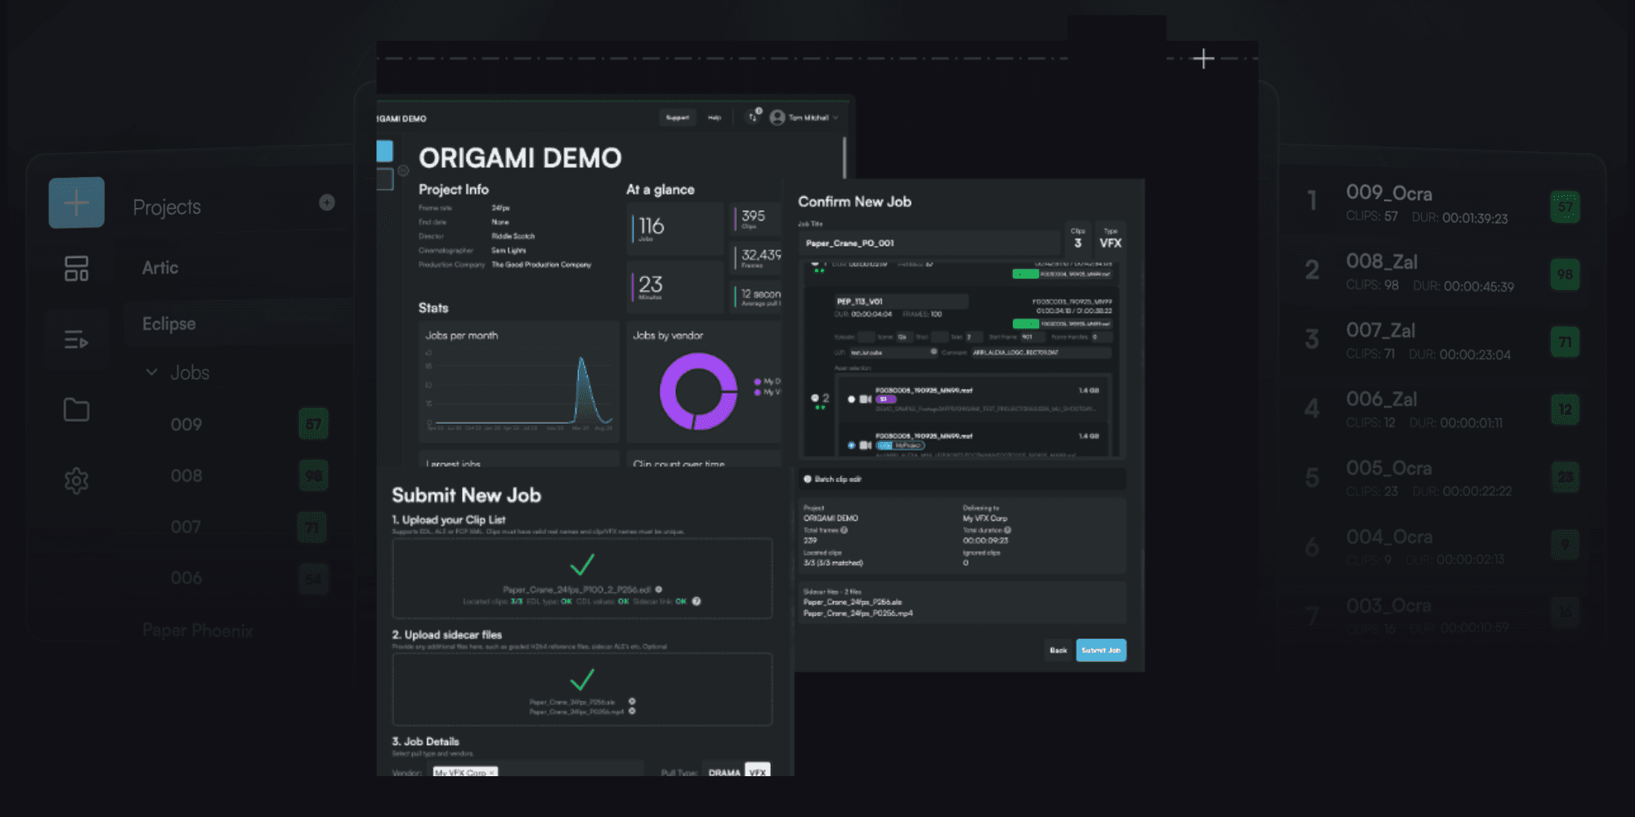Open the Tom Mitchell account dropdown arrow
The image size is (1635, 817).
click(x=835, y=118)
